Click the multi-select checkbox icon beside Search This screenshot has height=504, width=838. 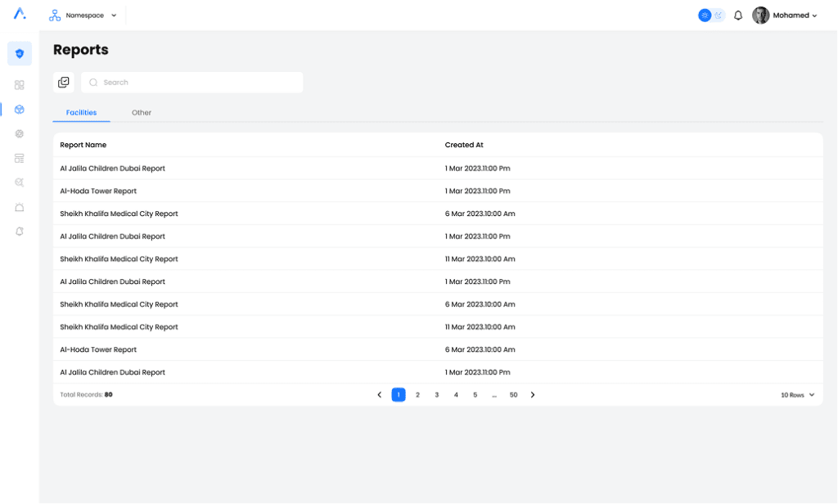click(64, 83)
